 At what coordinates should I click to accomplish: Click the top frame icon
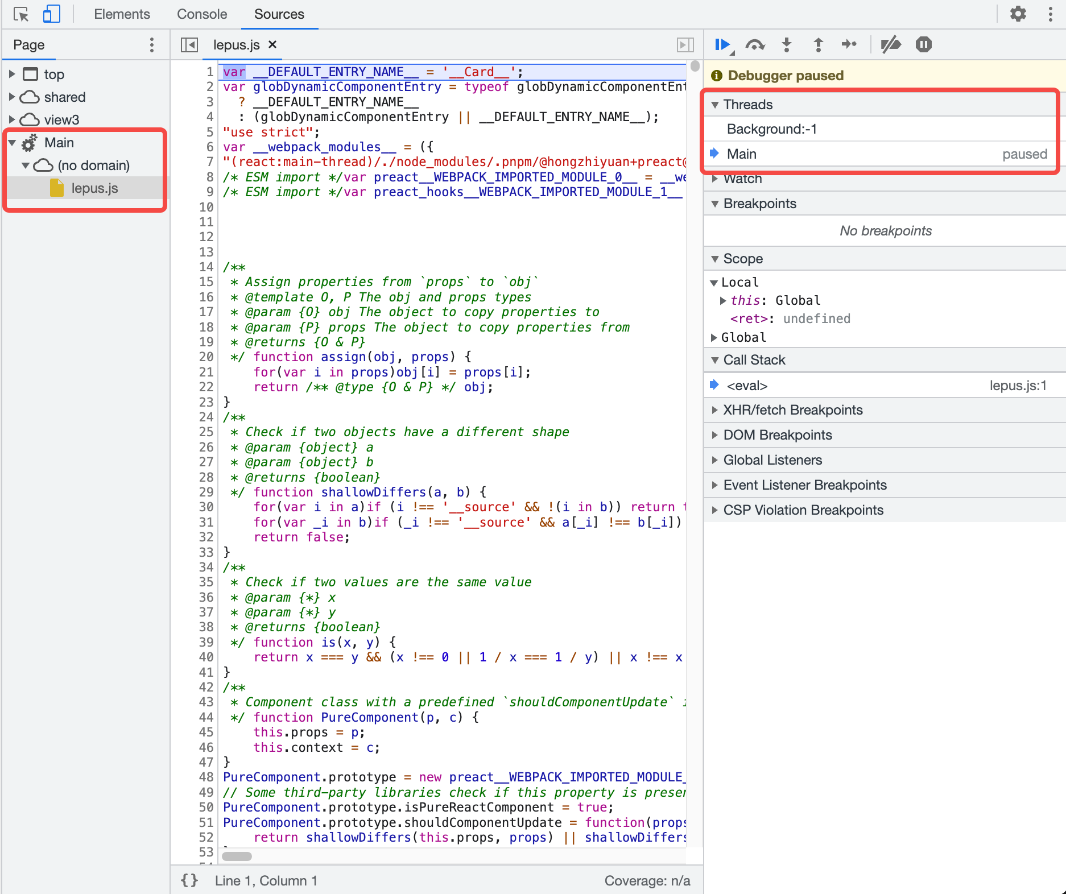(30, 74)
